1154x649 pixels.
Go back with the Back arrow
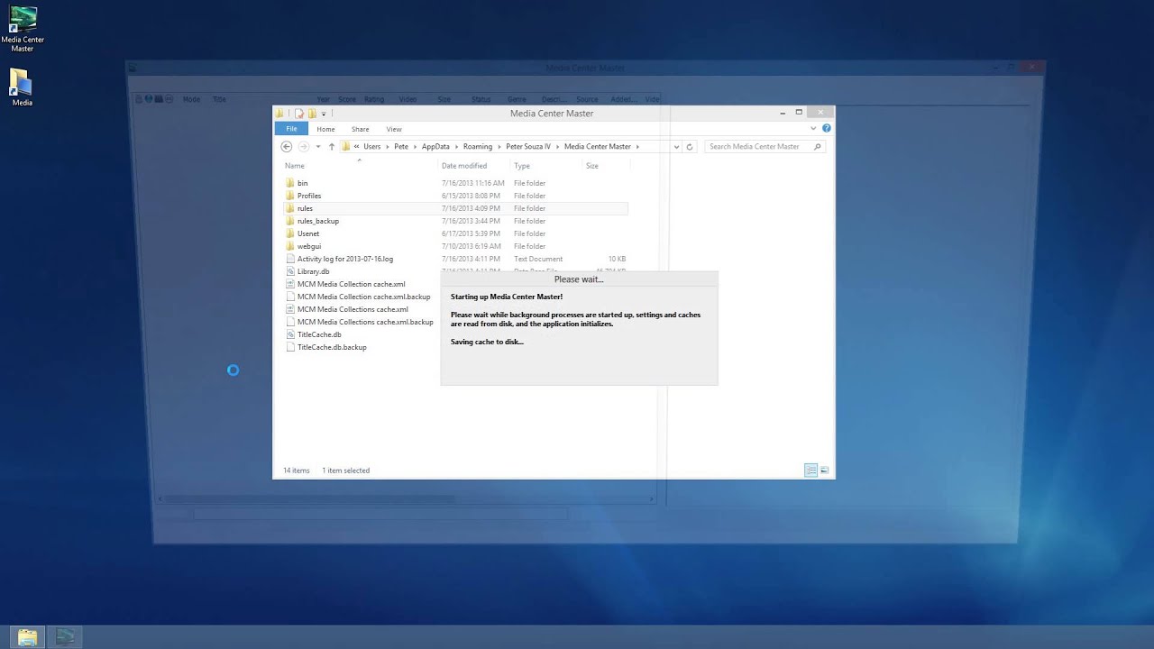[x=287, y=146]
